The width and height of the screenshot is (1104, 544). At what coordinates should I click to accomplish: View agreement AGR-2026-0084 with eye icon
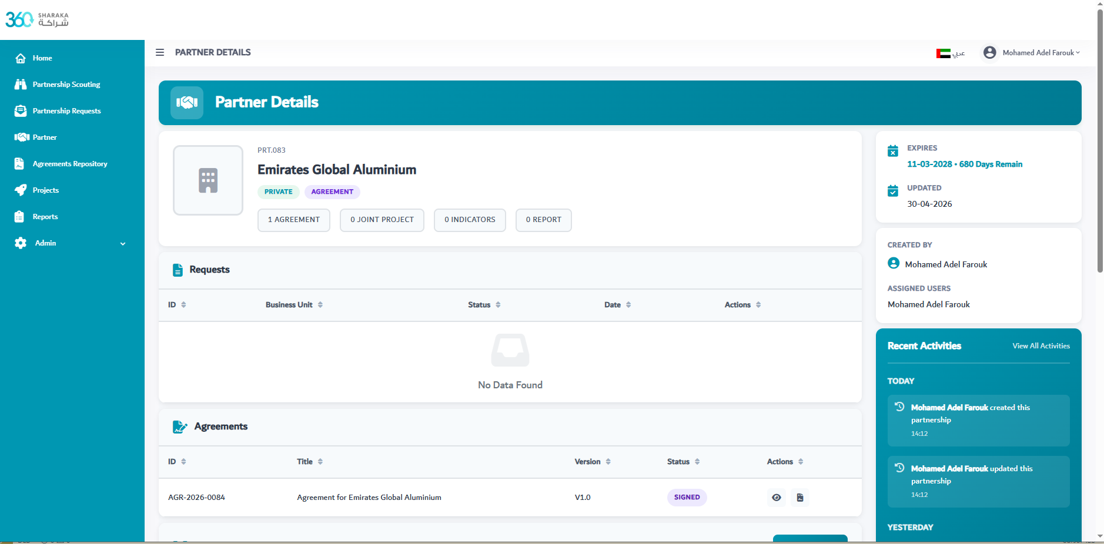click(777, 498)
